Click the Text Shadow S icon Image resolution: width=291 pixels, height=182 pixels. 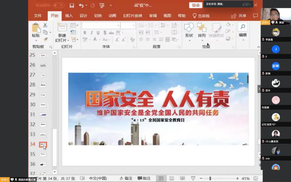click(x=105, y=33)
